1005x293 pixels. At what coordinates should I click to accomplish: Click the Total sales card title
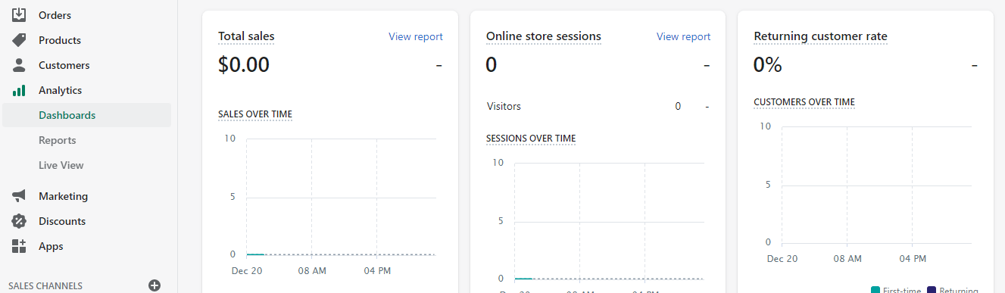point(246,36)
